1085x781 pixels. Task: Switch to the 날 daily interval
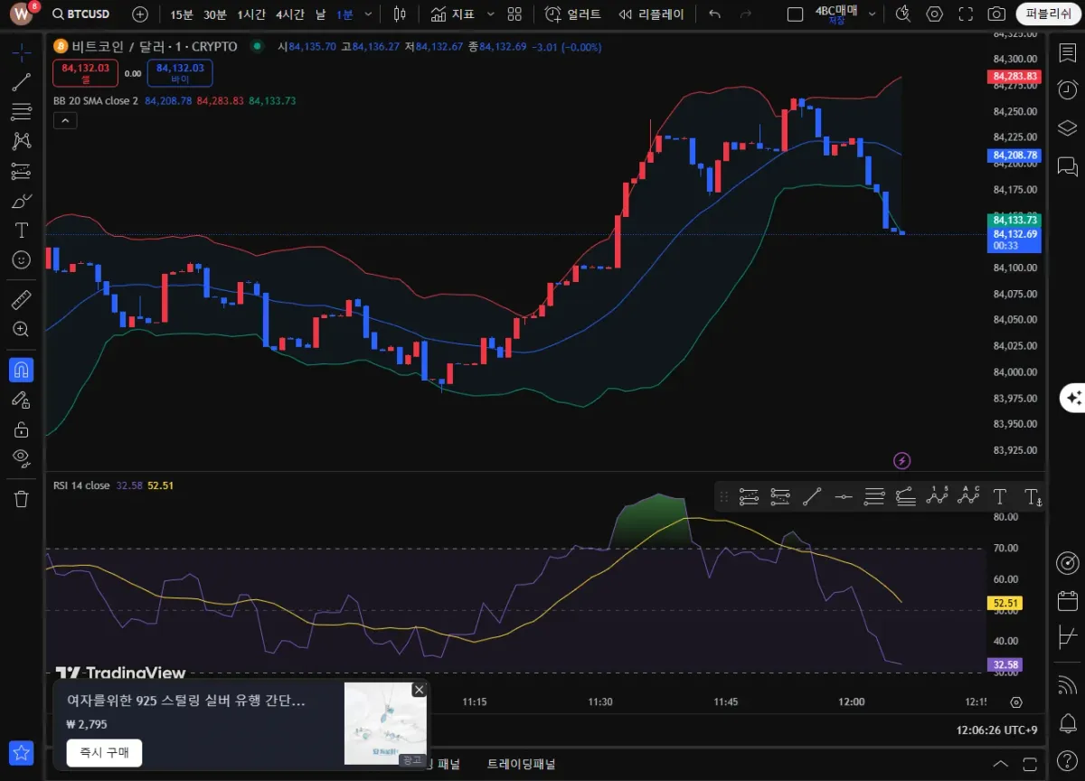tap(320, 14)
